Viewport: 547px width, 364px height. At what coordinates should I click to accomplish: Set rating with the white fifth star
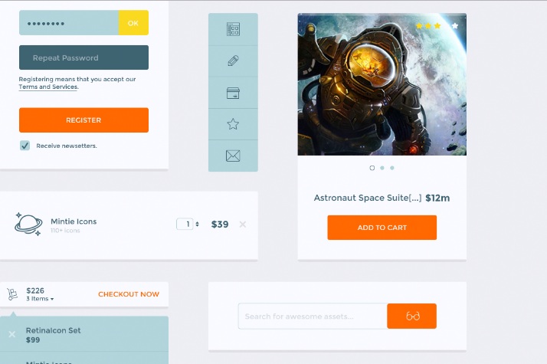(x=455, y=26)
